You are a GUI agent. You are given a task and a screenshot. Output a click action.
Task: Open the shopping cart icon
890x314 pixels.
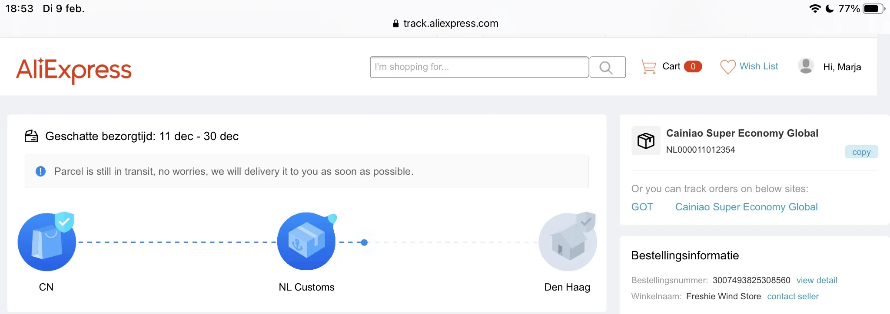click(x=648, y=67)
